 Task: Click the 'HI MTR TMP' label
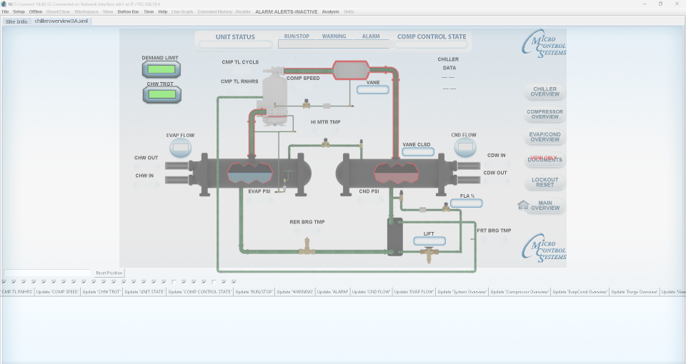pos(326,122)
